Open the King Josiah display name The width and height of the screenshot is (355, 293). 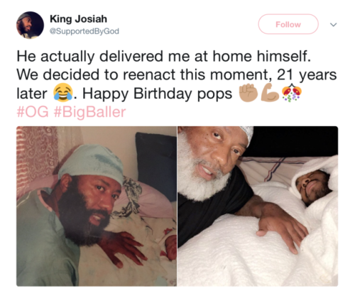(78, 19)
